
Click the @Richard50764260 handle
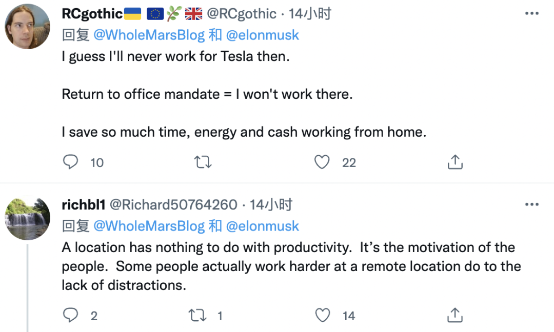tap(174, 205)
